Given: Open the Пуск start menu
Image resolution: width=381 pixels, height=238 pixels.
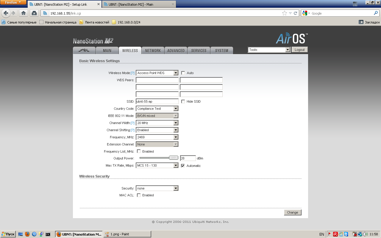Looking at the screenshot, I should [x=8, y=234].
